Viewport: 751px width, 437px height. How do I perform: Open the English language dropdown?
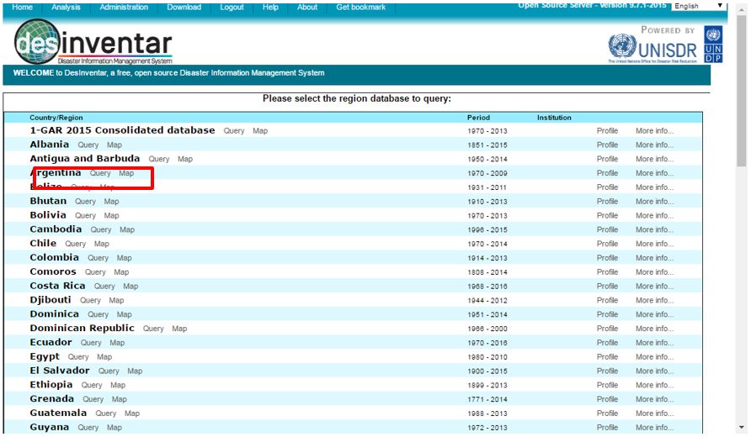pos(698,6)
